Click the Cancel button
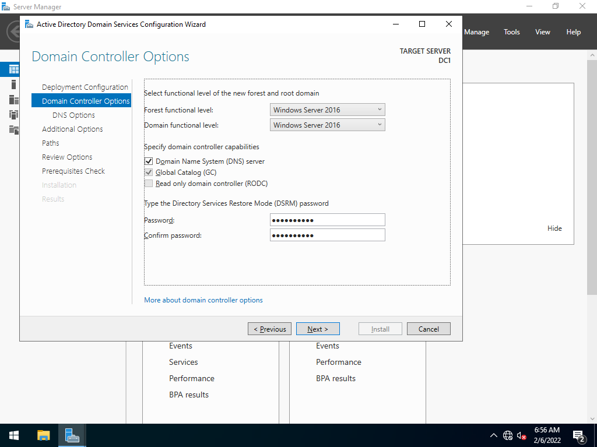Image resolution: width=597 pixels, height=447 pixels. (x=429, y=329)
